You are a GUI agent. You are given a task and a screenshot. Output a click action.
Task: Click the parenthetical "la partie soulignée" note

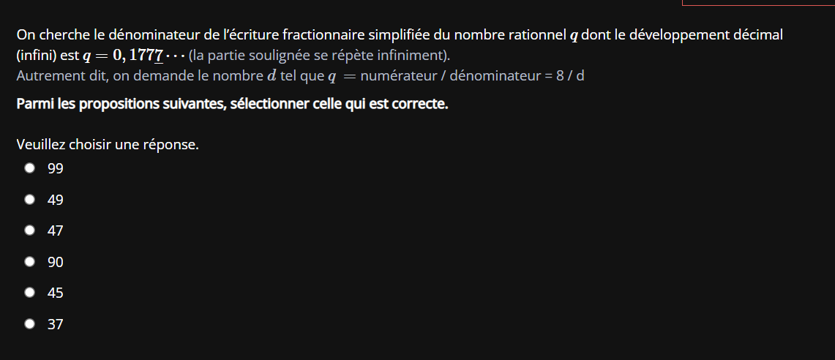coord(319,56)
